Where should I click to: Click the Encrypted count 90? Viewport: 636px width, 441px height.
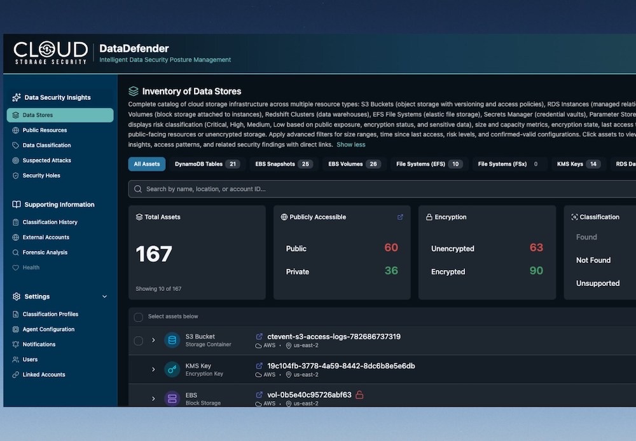536,270
